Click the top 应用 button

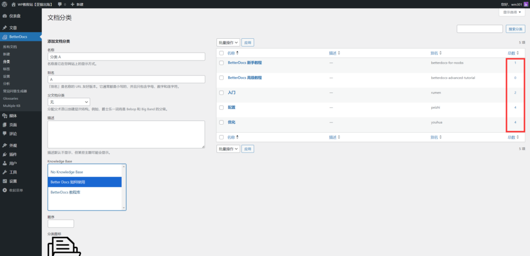pyautogui.click(x=248, y=42)
